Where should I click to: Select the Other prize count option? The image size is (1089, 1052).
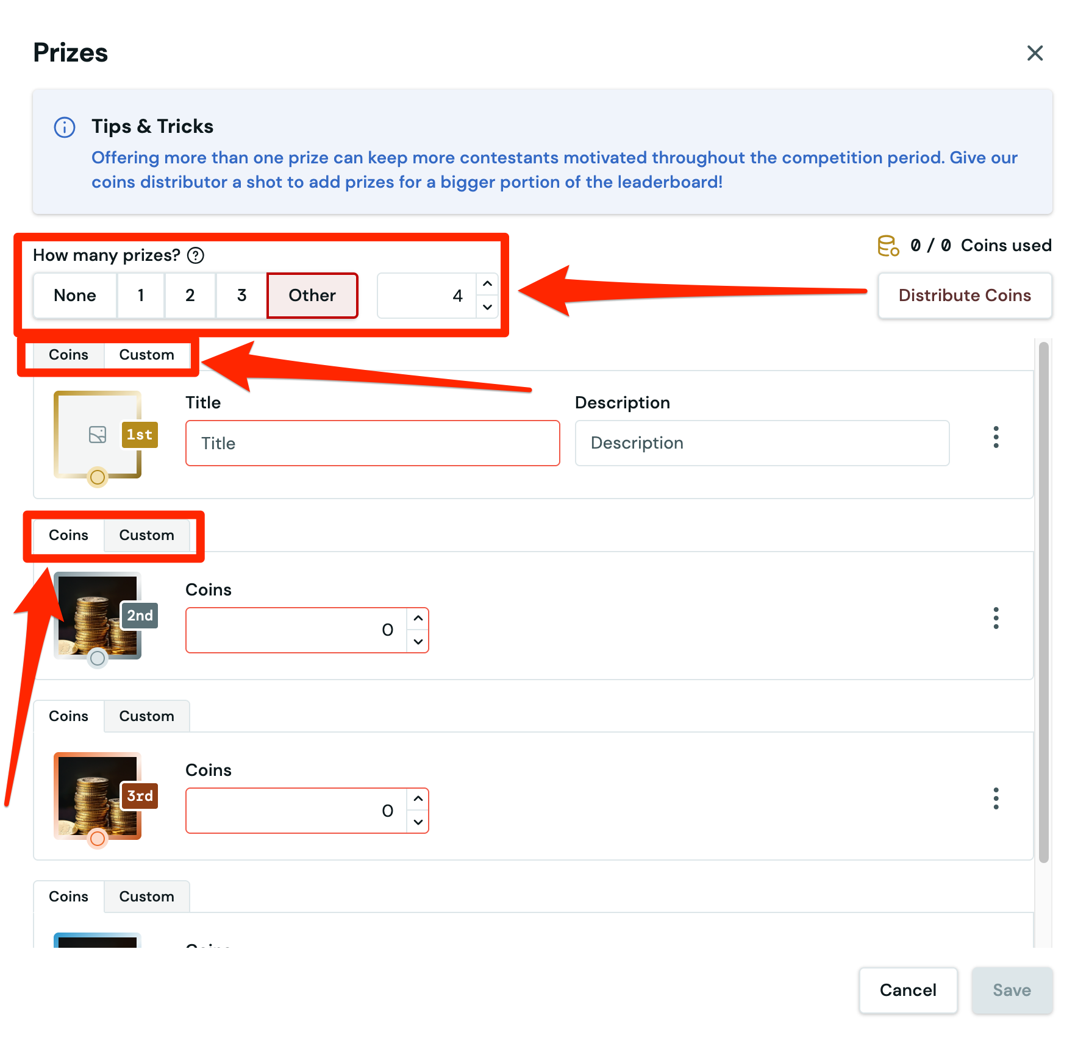312,296
